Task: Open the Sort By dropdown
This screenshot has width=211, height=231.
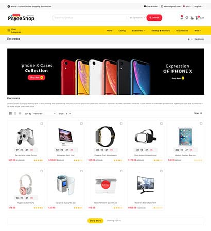Action: 44,114
